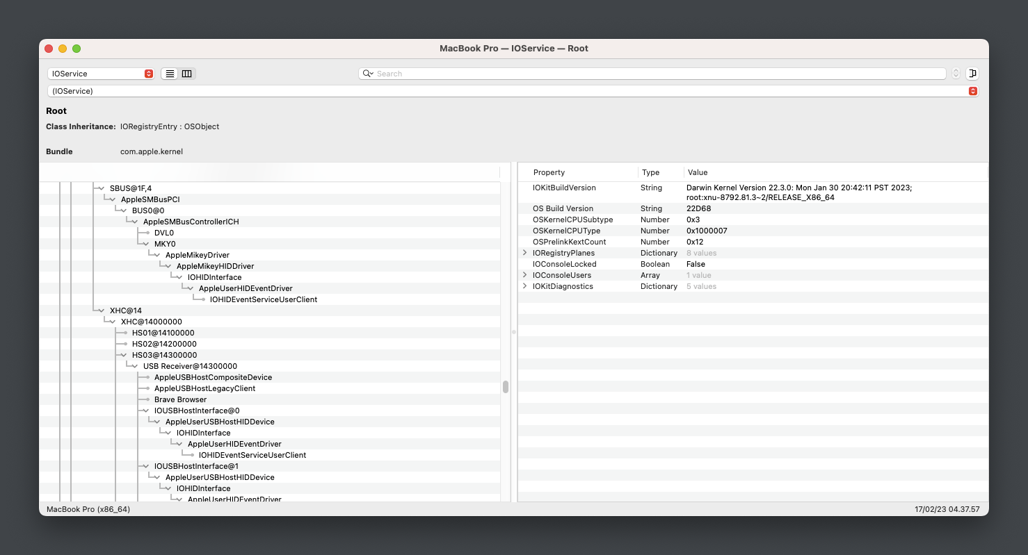Select the Brave Browser entry

click(180, 399)
